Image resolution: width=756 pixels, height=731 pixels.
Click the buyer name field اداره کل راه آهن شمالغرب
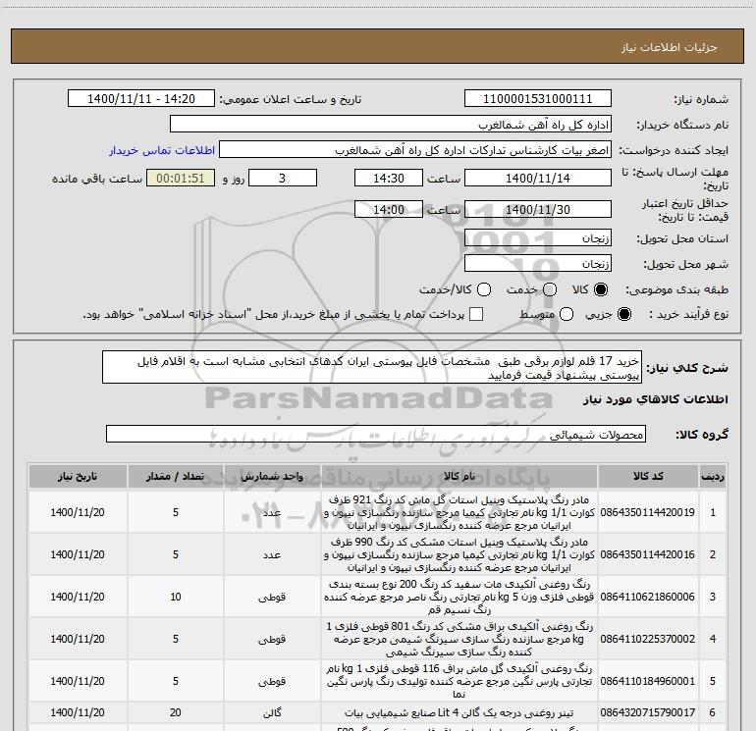pyautogui.click(x=391, y=125)
